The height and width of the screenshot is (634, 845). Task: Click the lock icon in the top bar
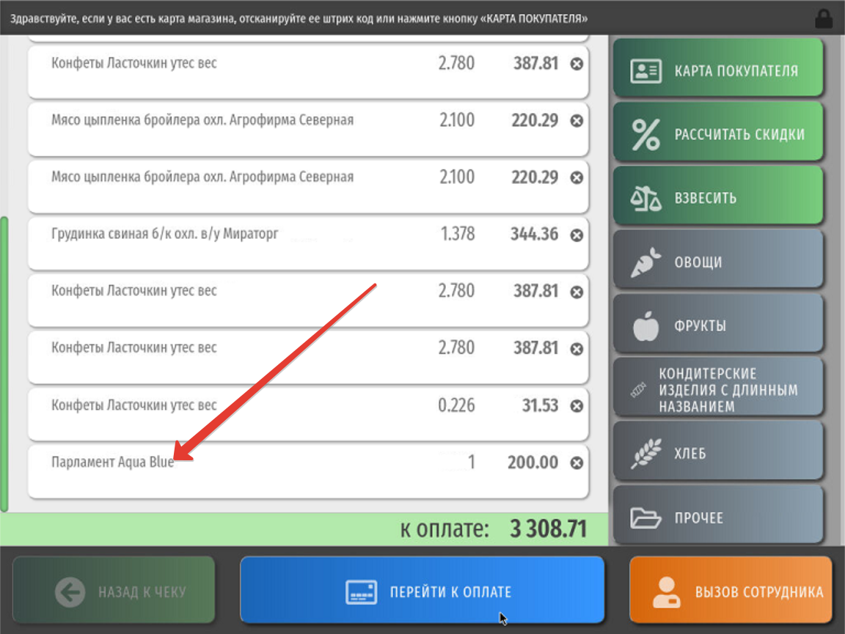click(x=824, y=18)
